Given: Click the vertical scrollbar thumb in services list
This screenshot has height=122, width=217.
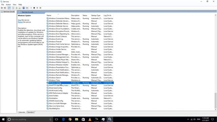Looking at the screenshot, I should 216,100.
